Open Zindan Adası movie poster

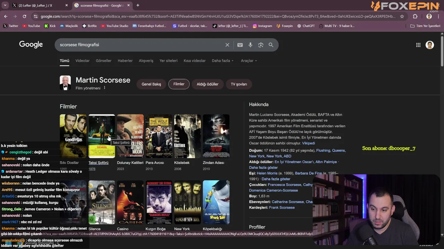(x=216, y=136)
